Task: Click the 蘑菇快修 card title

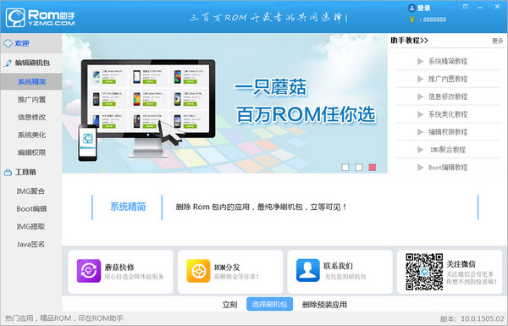Action: pos(119,268)
